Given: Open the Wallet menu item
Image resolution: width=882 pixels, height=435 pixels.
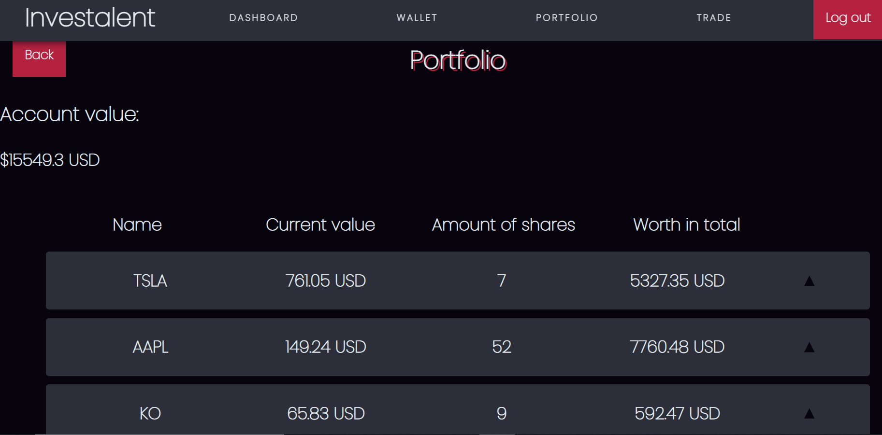Looking at the screenshot, I should click(417, 18).
